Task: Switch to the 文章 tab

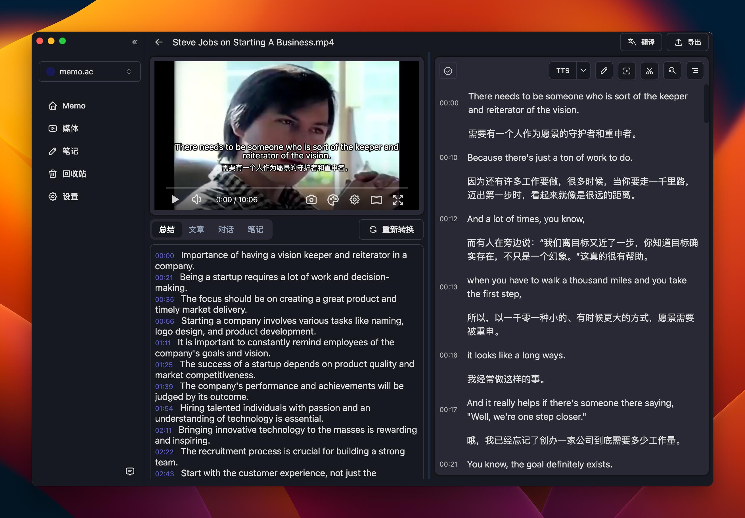Action: [x=196, y=229]
